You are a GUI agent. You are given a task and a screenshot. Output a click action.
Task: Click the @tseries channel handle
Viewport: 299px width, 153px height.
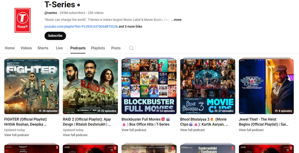click(x=51, y=13)
